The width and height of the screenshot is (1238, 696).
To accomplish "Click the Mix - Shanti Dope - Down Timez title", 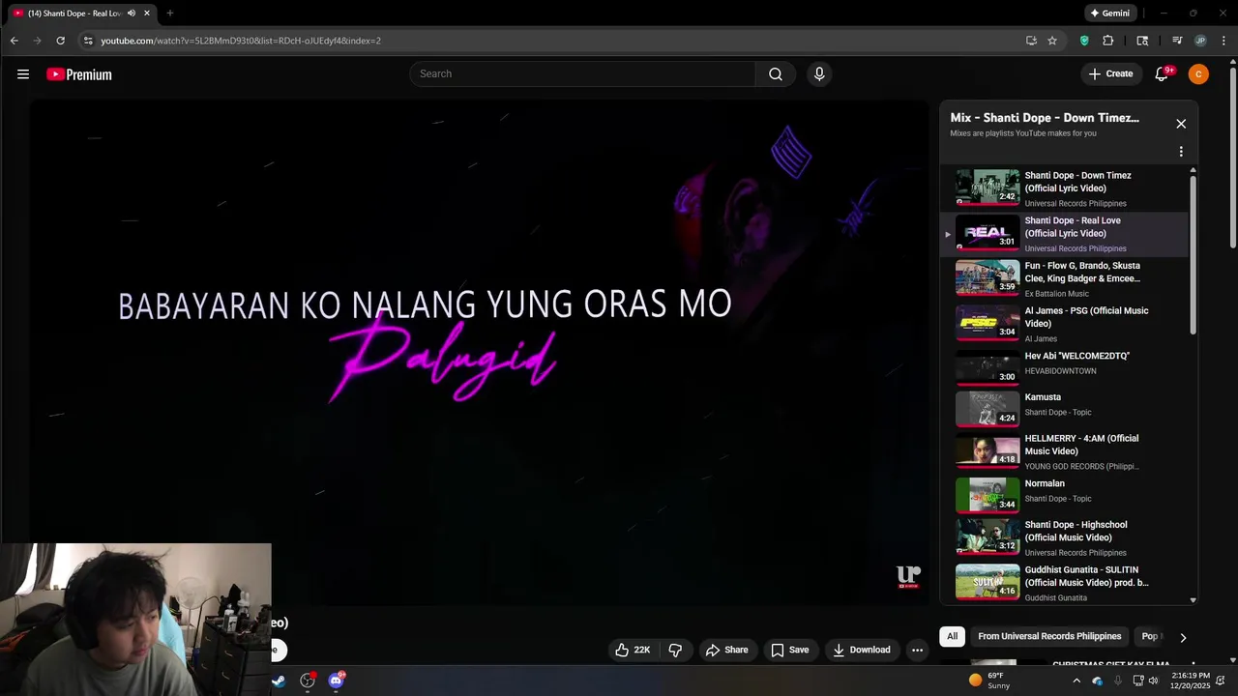I will 1045,118.
